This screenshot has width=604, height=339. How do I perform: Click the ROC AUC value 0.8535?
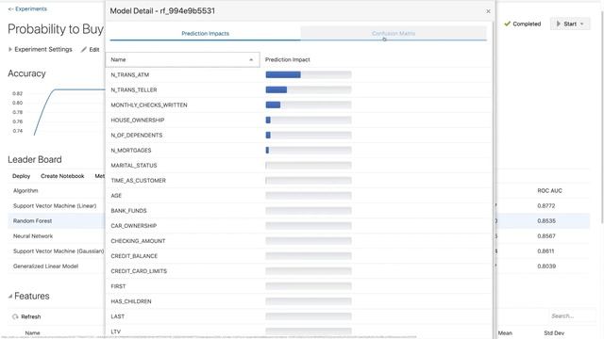(546, 221)
